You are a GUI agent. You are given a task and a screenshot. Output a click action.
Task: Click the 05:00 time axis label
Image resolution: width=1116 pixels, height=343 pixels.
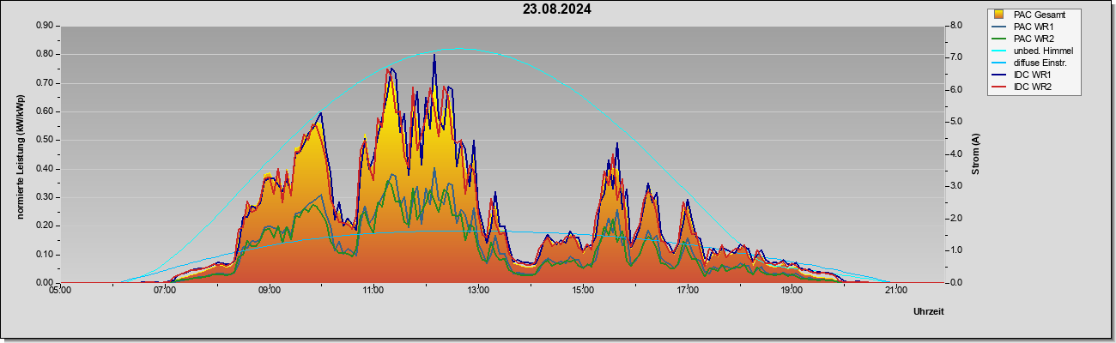(x=60, y=291)
